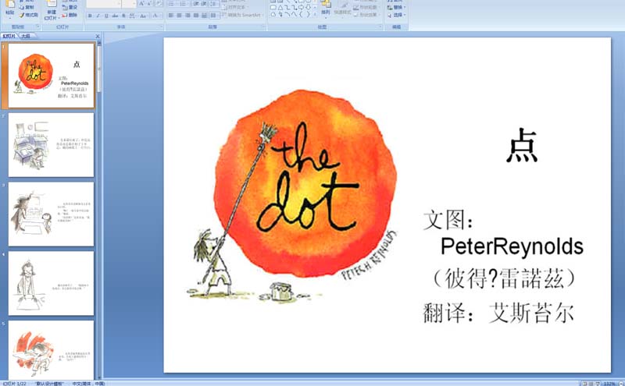This screenshot has height=386, width=625.
Task: Justify text in paragraph group
Action: pyautogui.click(x=196, y=16)
